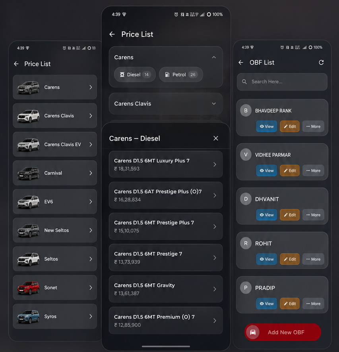Open Carens Clavis EV row chevron
339x352 pixels.
tap(91, 145)
